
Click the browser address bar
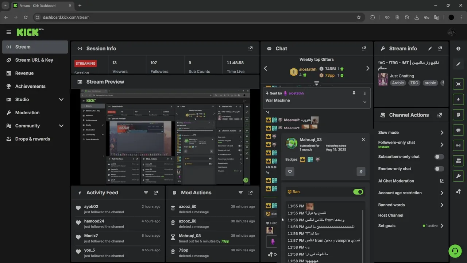[197, 17]
